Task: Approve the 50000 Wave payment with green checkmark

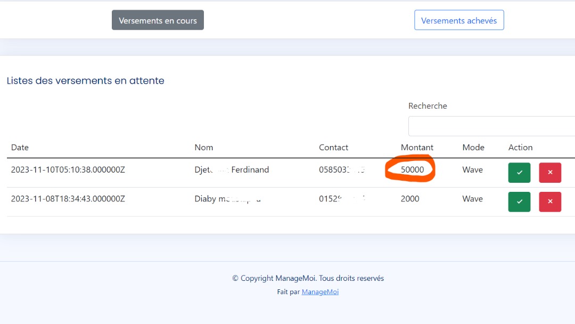Action: pos(519,173)
